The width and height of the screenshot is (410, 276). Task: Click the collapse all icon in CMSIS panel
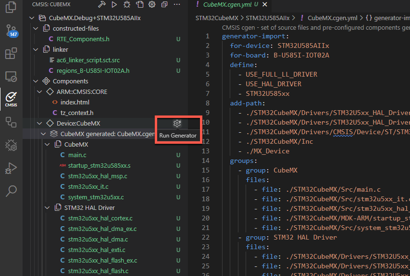pos(164,4)
